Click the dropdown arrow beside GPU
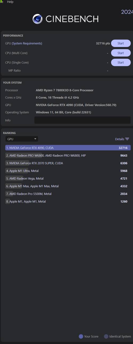Viewport: 133px width, 344px height. pos(35,139)
